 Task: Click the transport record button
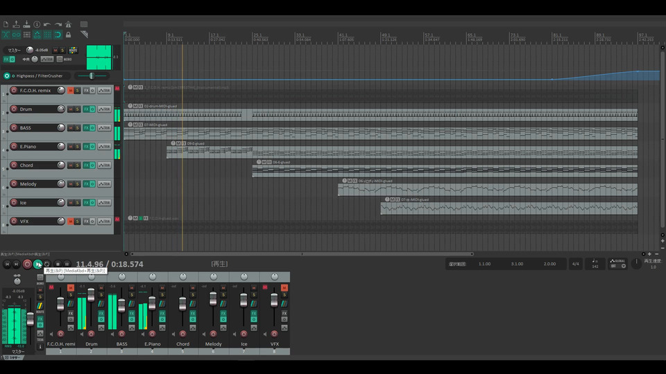tap(27, 264)
